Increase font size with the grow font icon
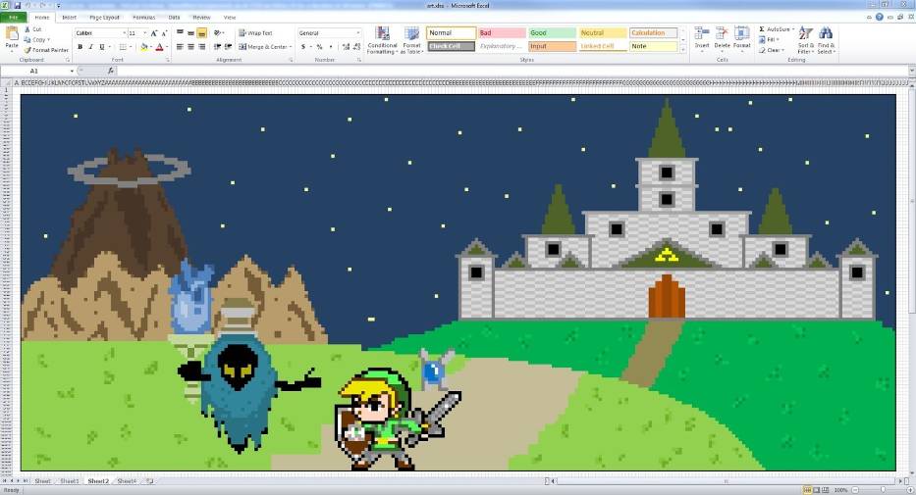 click(154, 33)
